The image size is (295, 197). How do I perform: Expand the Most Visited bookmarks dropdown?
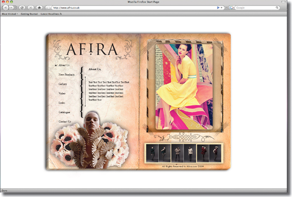click(x=9, y=14)
